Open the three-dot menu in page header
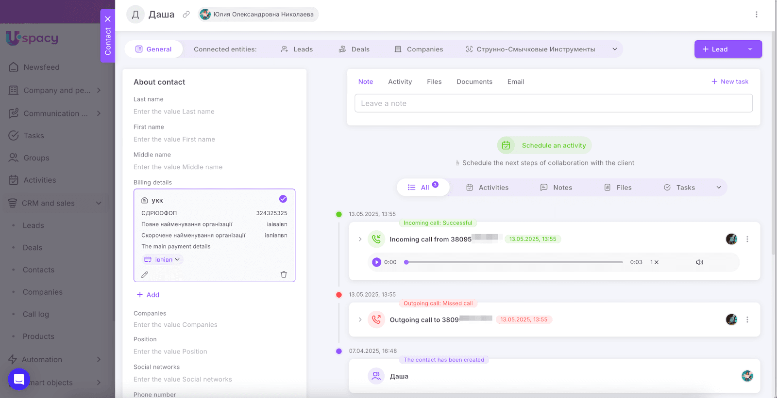Screen dimensions: 777x398 point(756,15)
